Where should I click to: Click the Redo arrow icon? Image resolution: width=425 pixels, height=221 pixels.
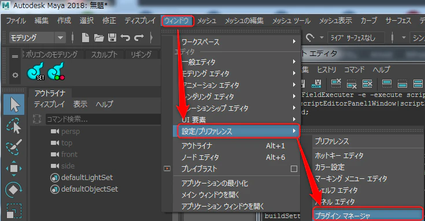point(139,38)
